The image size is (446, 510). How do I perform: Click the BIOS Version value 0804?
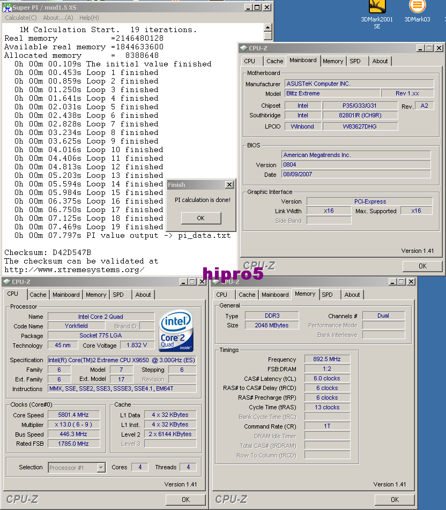click(356, 164)
